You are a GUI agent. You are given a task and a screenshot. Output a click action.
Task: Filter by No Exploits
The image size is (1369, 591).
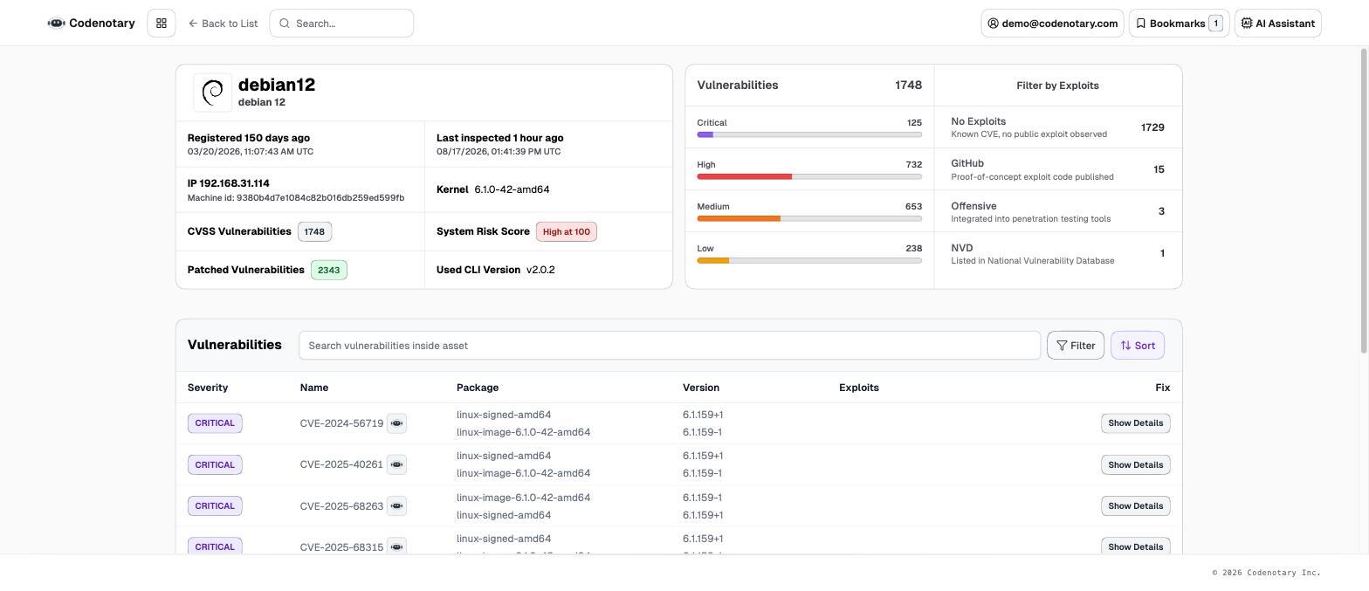(x=1058, y=127)
